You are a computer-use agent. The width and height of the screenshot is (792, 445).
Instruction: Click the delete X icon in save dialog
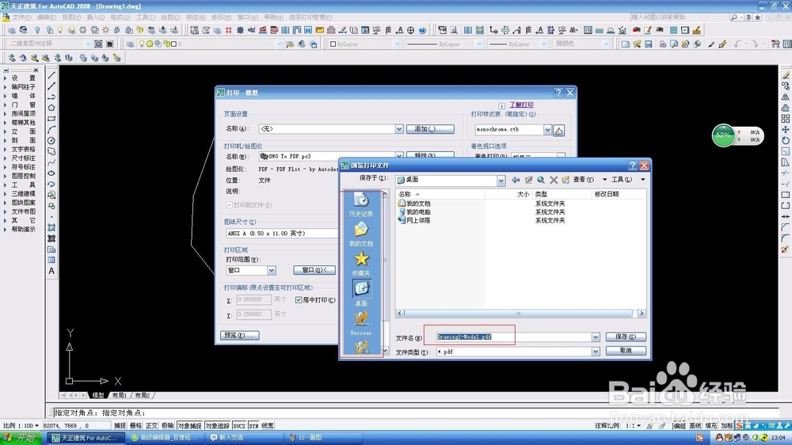tap(554, 180)
